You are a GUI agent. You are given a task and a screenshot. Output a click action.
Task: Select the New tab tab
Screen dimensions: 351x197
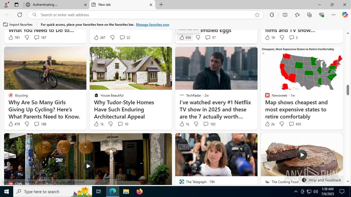pyautogui.click(x=122, y=5)
